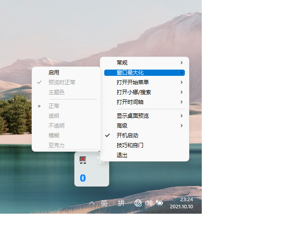Select the 亚克力 radio option
298x240 pixels.
coord(66,145)
